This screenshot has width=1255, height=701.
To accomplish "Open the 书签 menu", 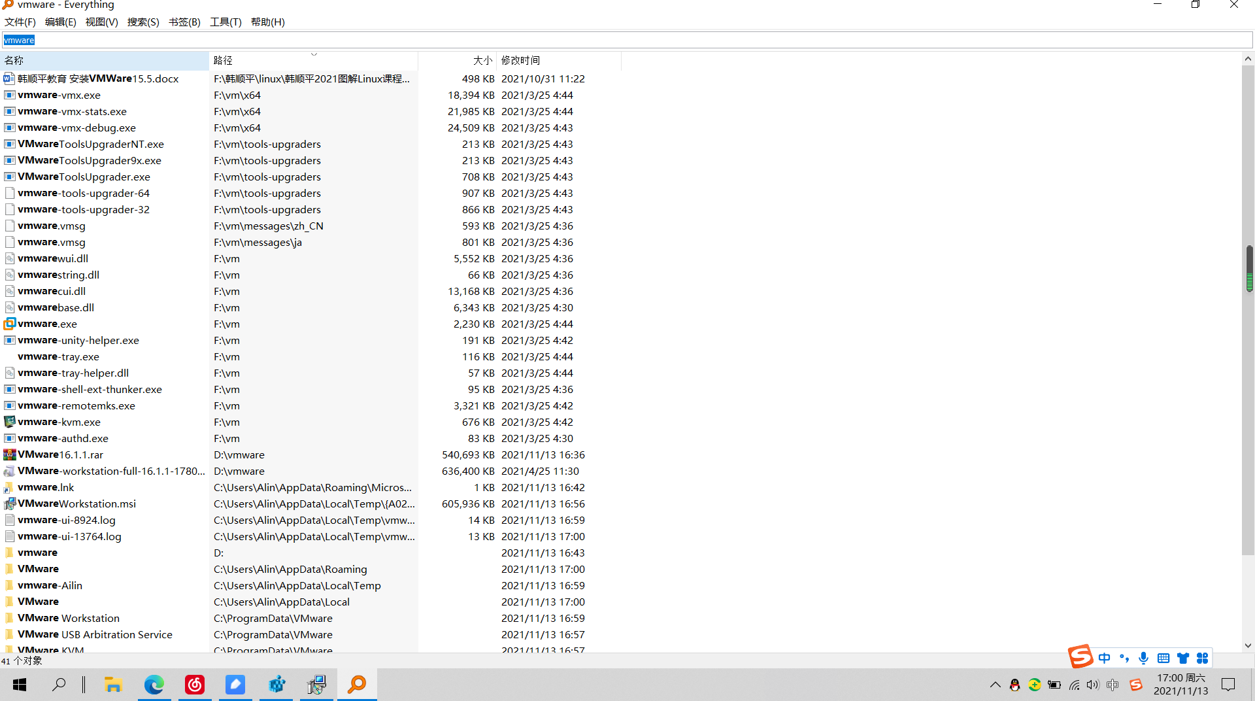I will point(183,22).
